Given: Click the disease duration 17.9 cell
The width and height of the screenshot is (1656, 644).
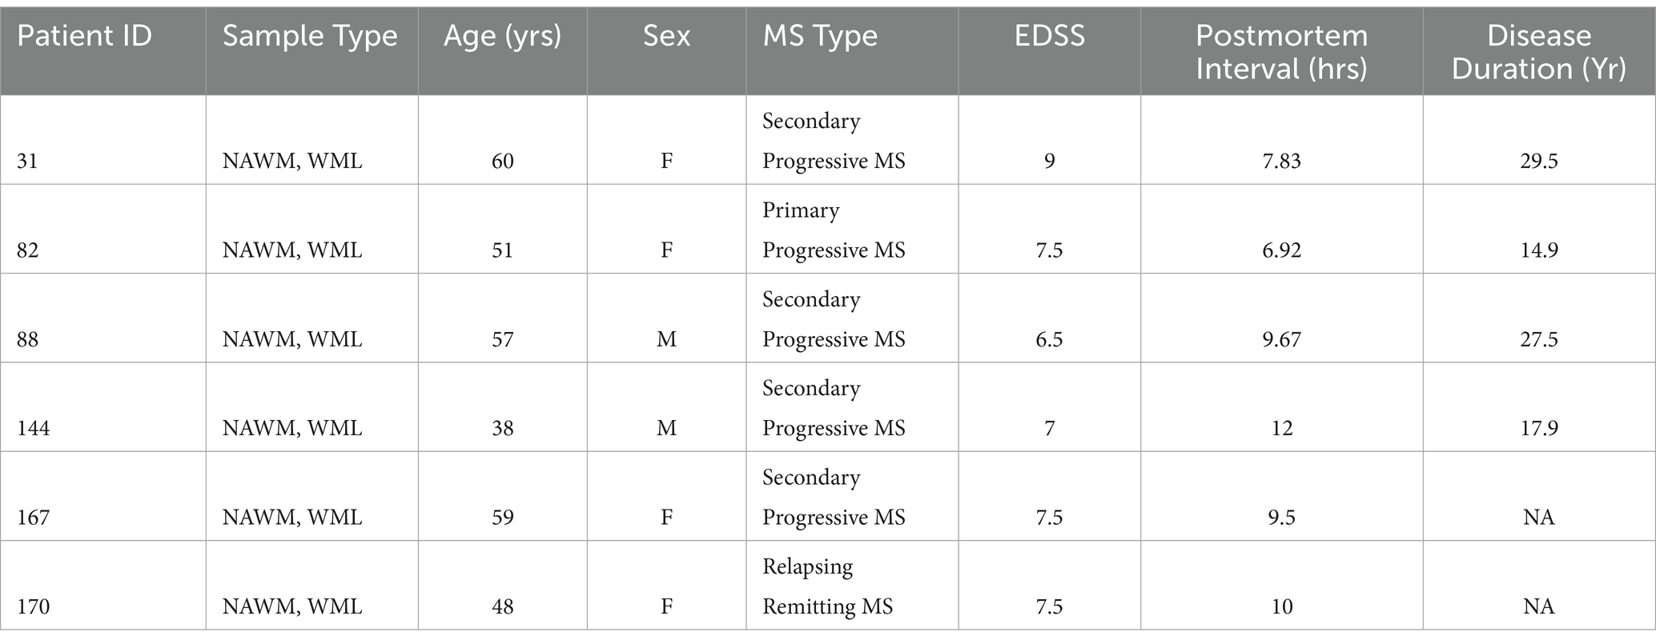Looking at the screenshot, I should click(1539, 407).
